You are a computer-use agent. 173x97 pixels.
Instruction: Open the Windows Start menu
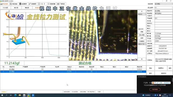[x=2, y=95]
